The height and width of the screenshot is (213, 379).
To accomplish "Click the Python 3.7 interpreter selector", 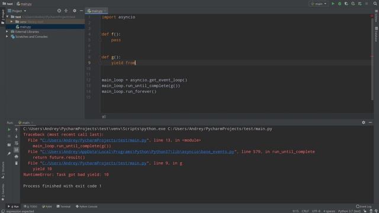I will 349,211.
